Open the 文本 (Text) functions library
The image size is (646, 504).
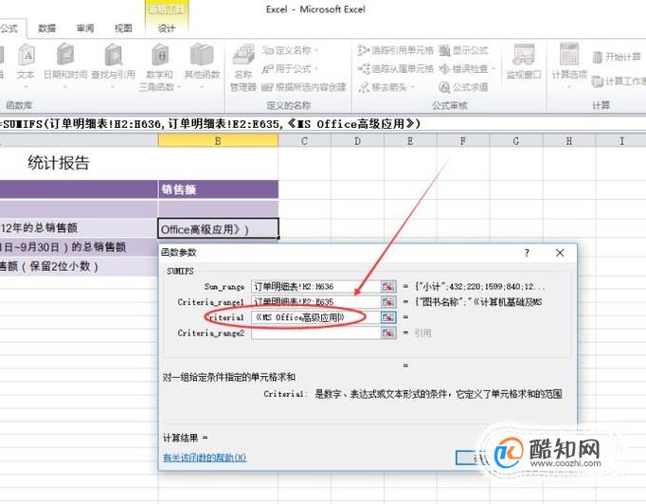(27, 66)
